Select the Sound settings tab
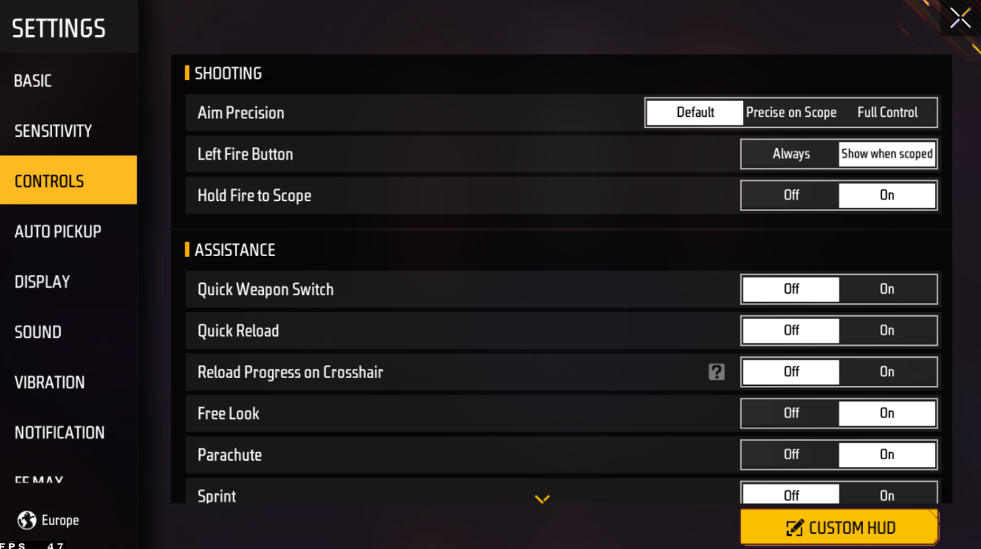 38,332
